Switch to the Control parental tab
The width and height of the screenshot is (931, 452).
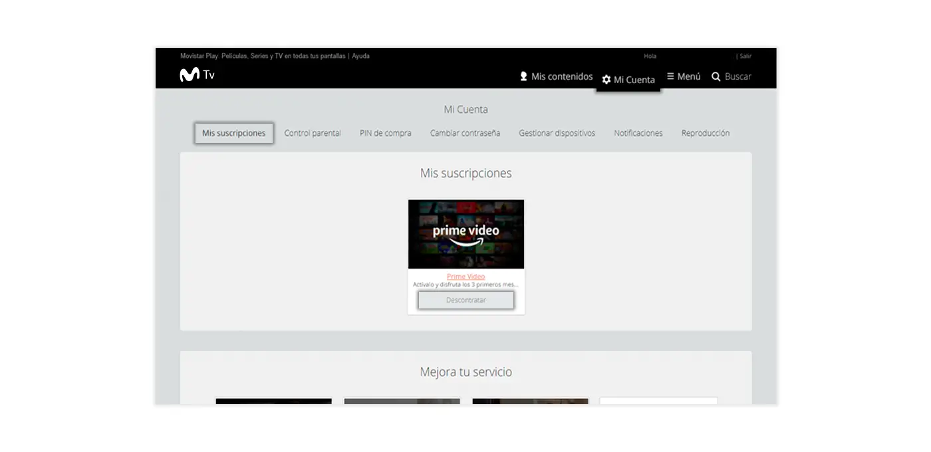[313, 133]
